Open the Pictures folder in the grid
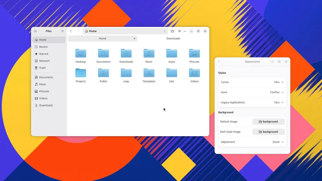Image resolution: width=322 pixels, height=181 pixels. [x=194, y=54]
